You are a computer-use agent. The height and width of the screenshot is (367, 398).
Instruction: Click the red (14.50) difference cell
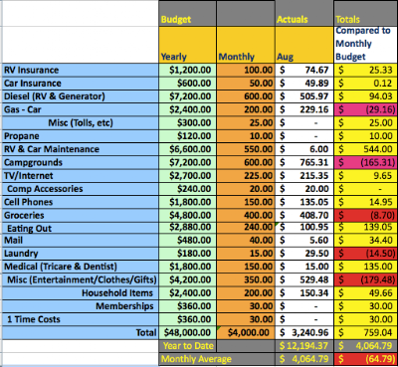365,254
